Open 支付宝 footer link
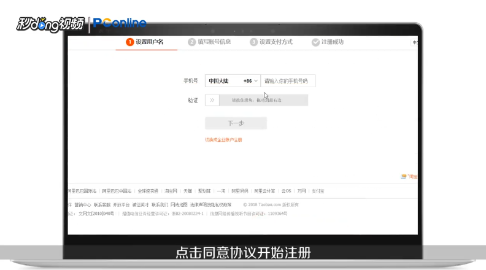Screen dimensions: 486x270 (x=318, y=191)
